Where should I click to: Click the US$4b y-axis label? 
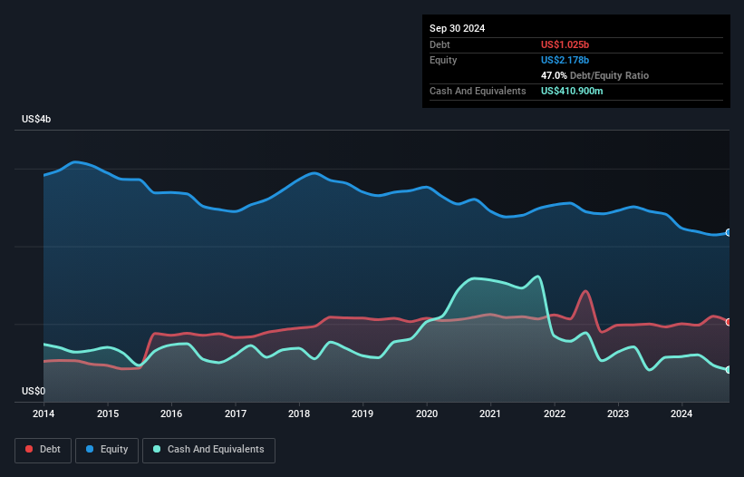pos(37,120)
